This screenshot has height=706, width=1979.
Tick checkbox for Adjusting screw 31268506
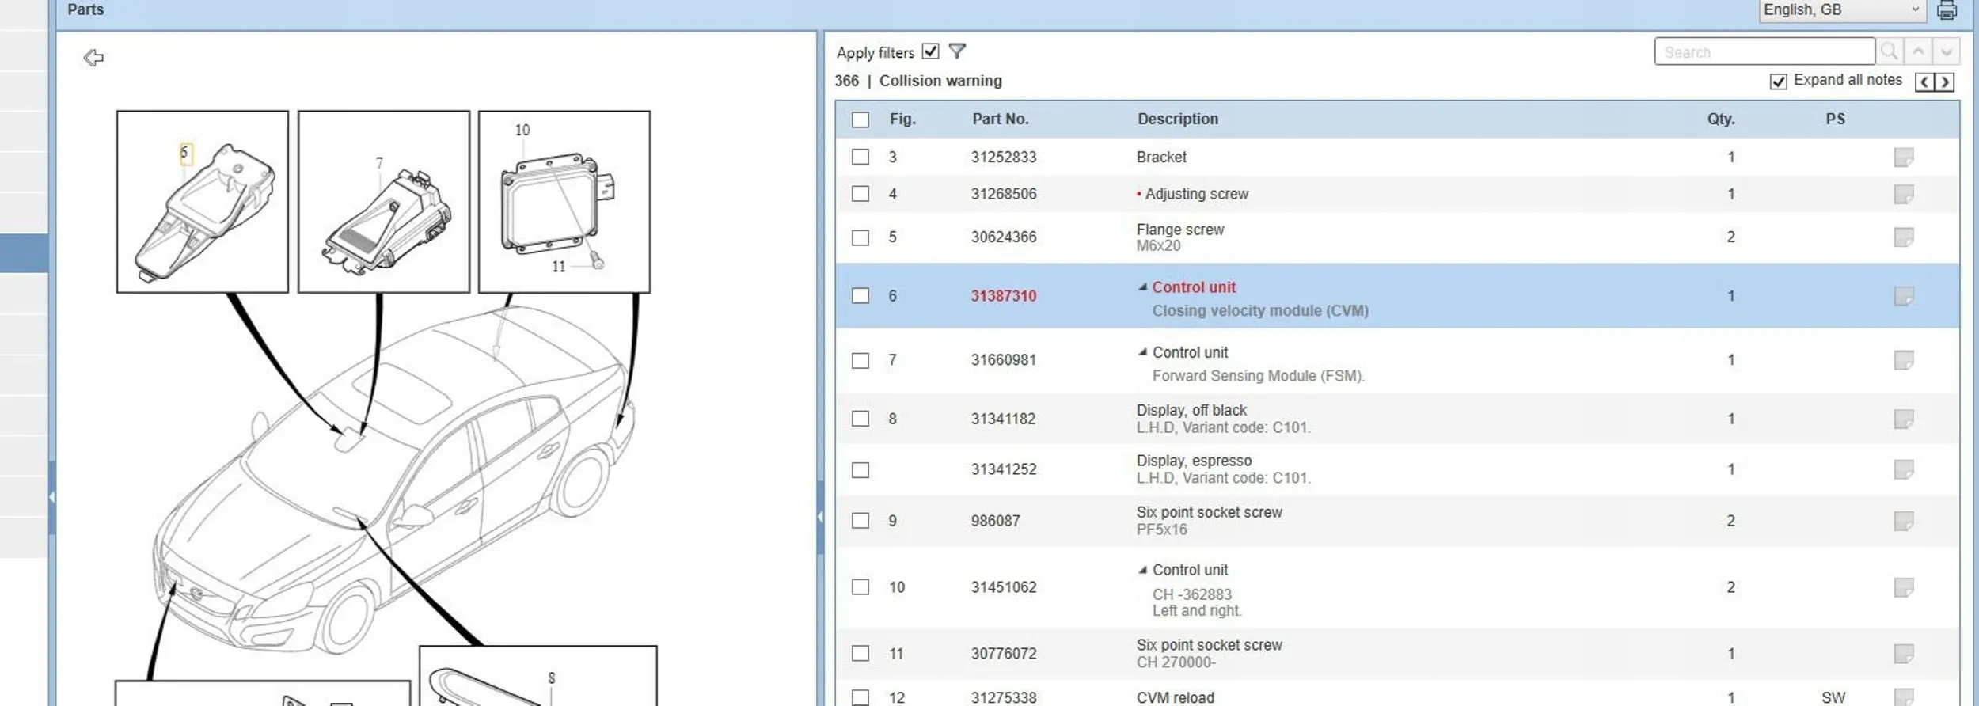860,194
